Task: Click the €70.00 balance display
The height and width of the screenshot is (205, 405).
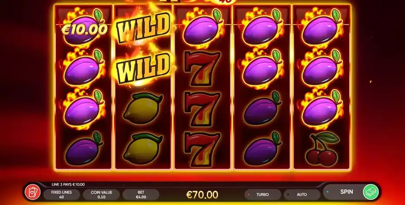Action: point(202,194)
